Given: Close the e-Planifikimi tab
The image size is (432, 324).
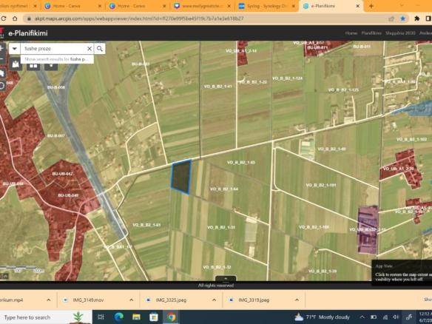Looking at the screenshot, I should point(357,6).
